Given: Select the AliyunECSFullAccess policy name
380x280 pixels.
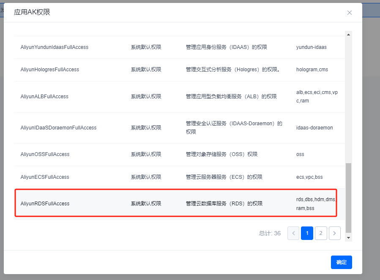Looking at the screenshot, I should (x=45, y=177).
